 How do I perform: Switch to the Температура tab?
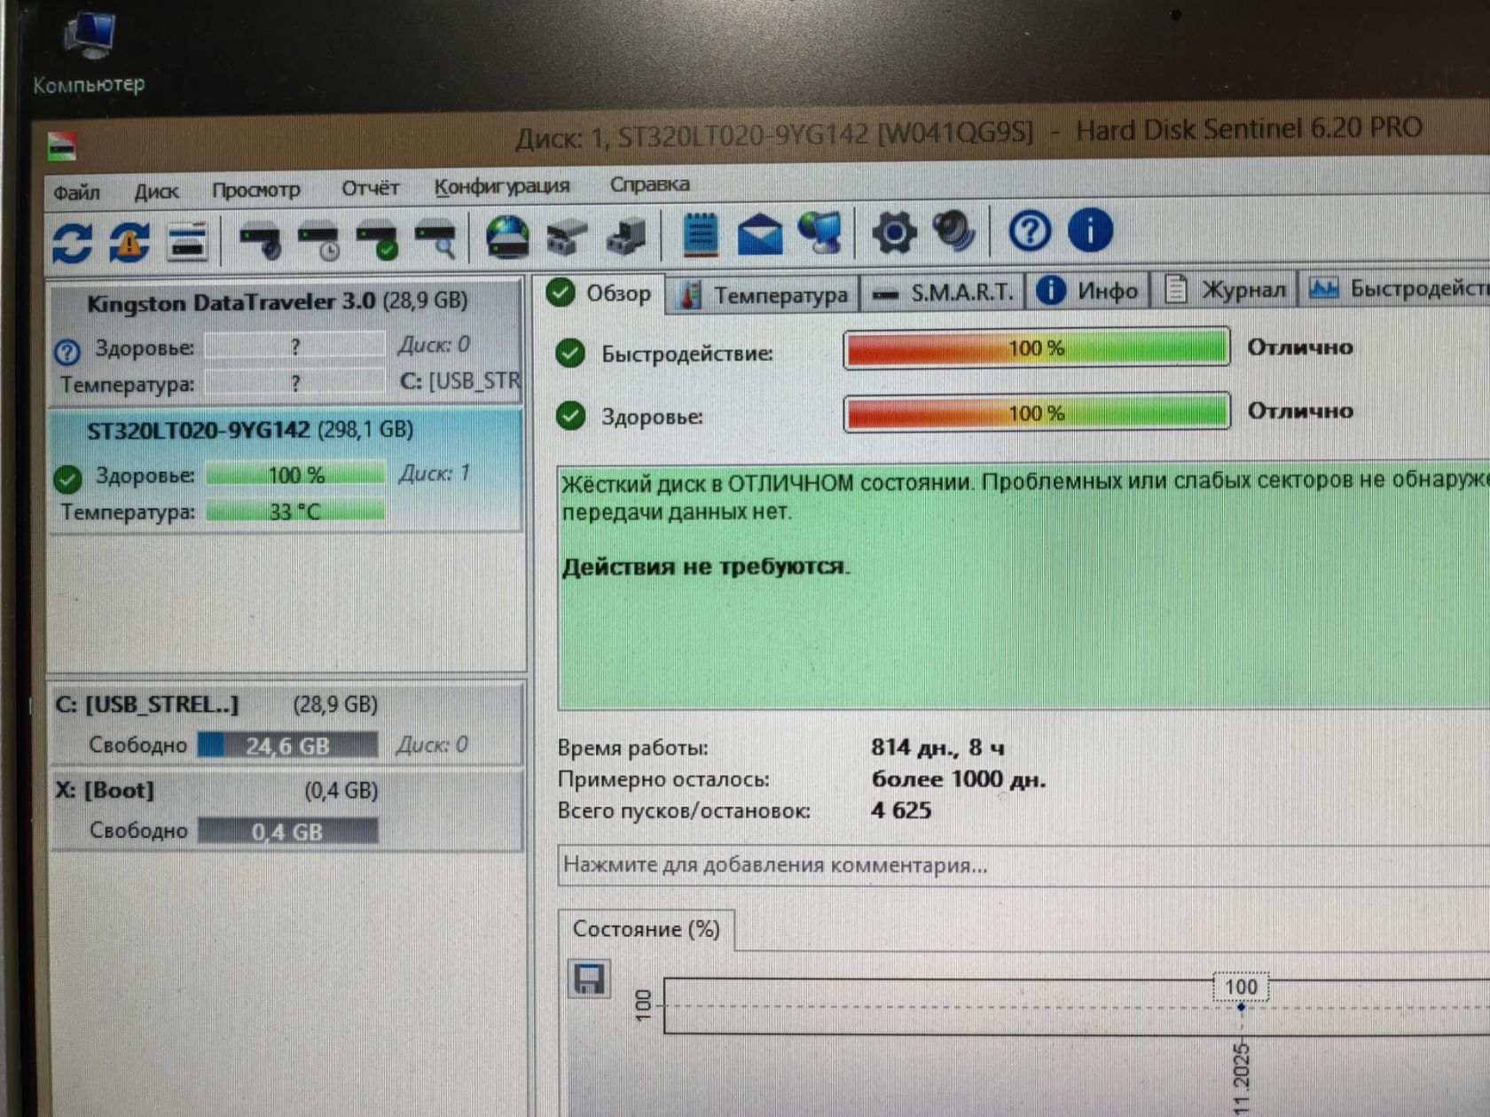tap(763, 294)
